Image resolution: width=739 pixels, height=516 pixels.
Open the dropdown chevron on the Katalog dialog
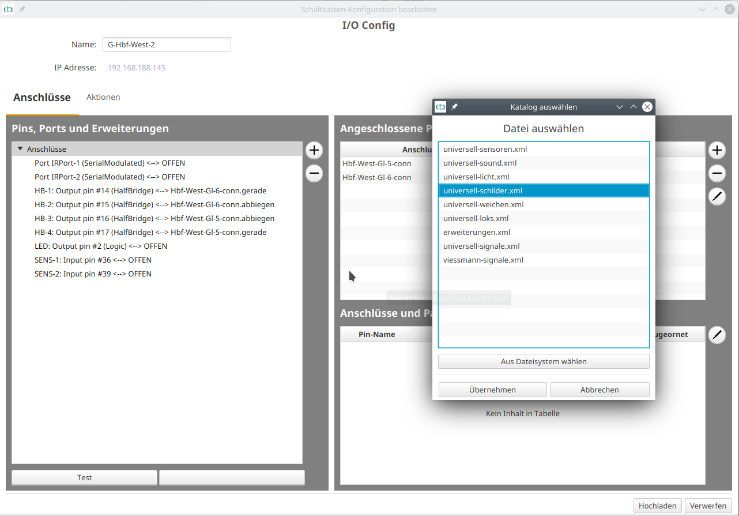pyautogui.click(x=619, y=106)
